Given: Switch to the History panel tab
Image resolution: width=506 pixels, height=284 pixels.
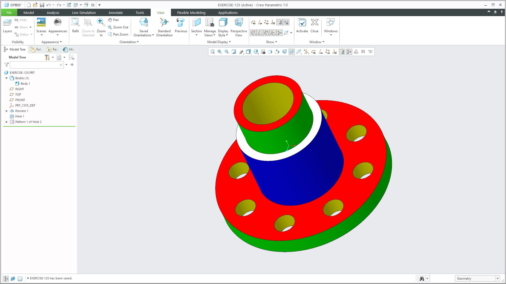Looking at the screenshot, I should (69, 49).
